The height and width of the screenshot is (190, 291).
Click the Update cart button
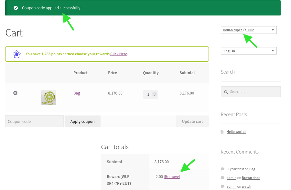pyautogui.click(x=192, y=122)
